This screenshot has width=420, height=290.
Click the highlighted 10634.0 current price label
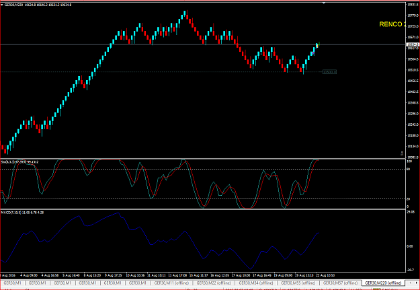[413, 44]
